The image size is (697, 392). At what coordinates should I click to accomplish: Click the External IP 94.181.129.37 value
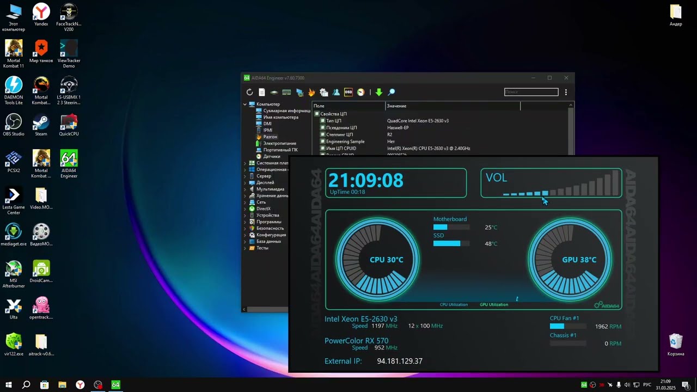(x=400, y=361)
